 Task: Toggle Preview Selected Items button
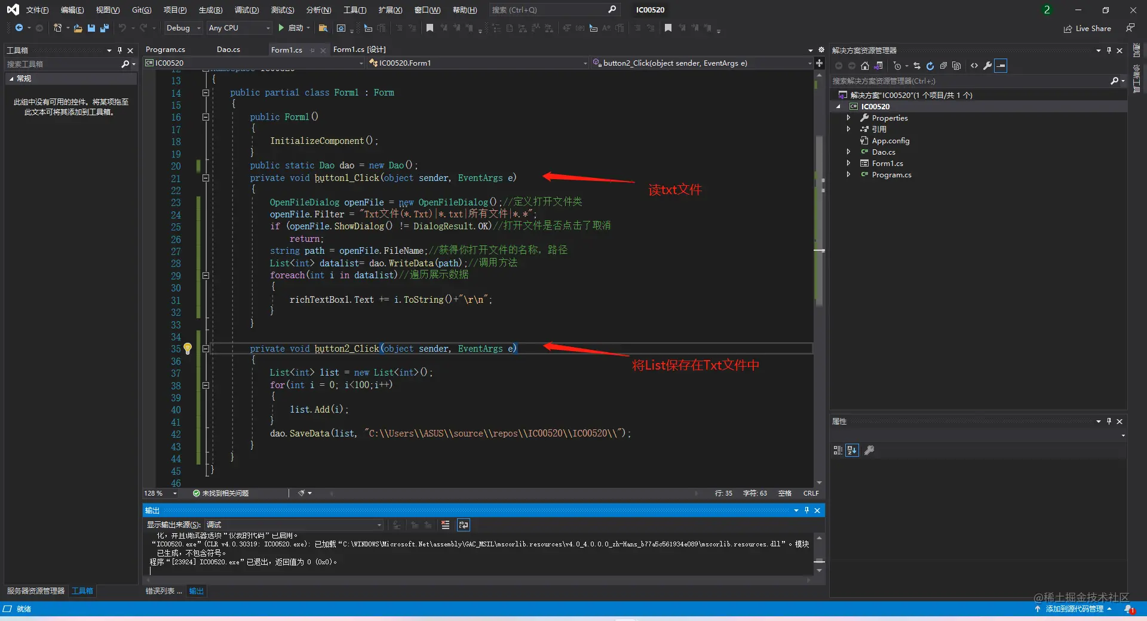point(1001,66)
